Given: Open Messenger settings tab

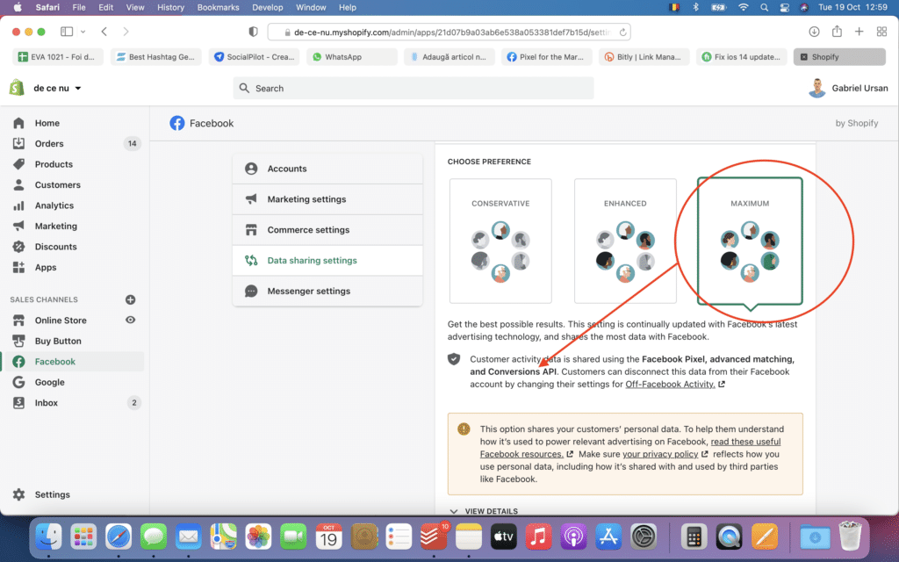Looking at the screenshot, I should (327, 291).
